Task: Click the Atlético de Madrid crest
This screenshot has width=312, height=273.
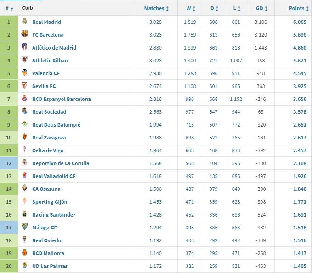Action: pyautogui.click(x=25, y=48)
